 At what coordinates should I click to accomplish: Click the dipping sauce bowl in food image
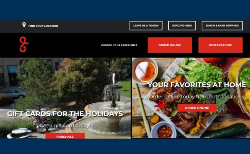(x=145, y=70)
